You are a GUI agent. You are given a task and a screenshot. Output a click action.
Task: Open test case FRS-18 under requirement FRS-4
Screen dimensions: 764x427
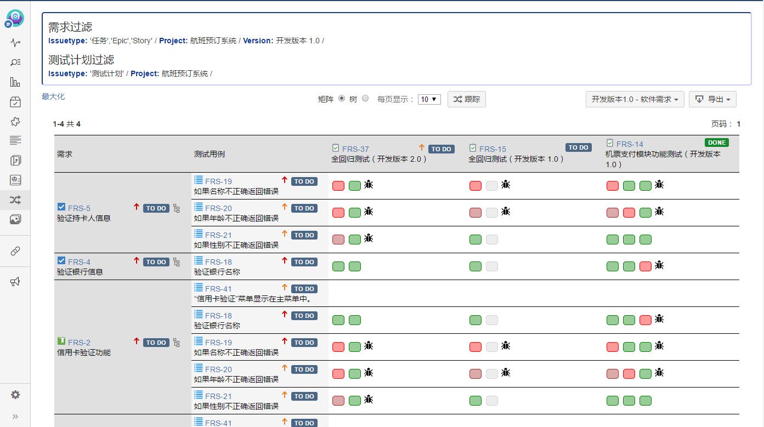(x=218, y=262)
